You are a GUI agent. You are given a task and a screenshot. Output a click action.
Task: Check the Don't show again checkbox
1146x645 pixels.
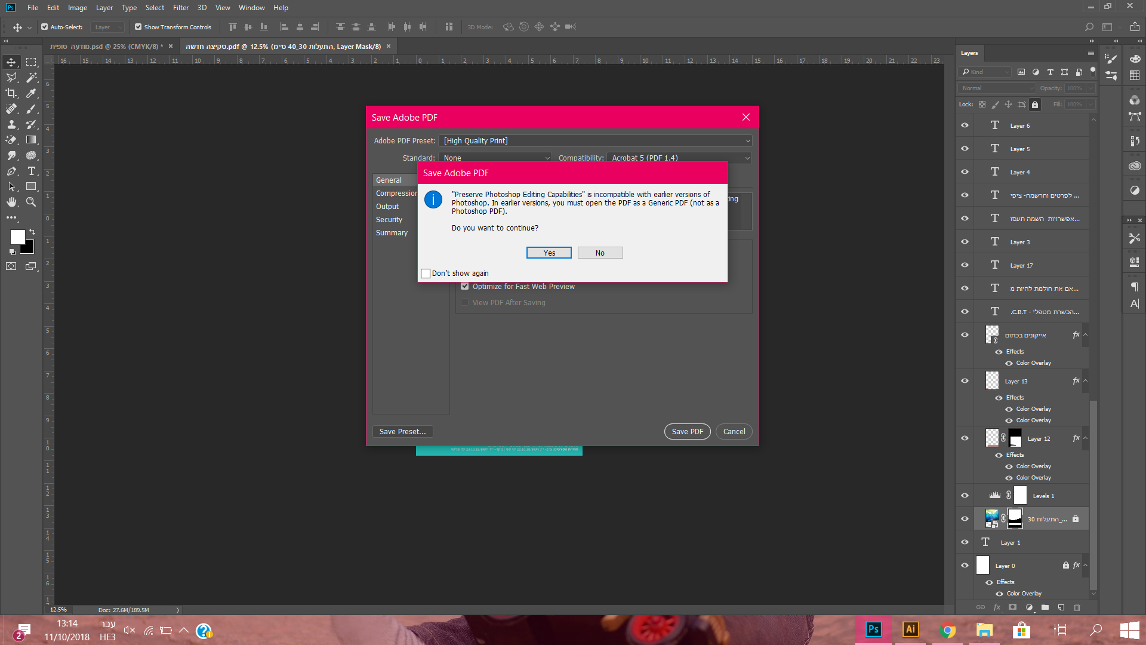tap(426, 274)
